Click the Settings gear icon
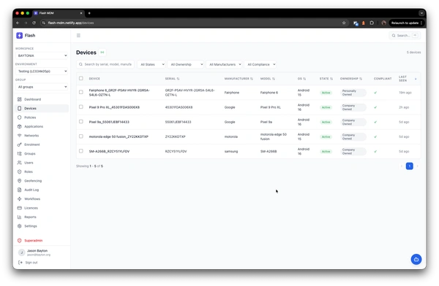The width and height of the screenshot is (439, 286). point(19,226)
